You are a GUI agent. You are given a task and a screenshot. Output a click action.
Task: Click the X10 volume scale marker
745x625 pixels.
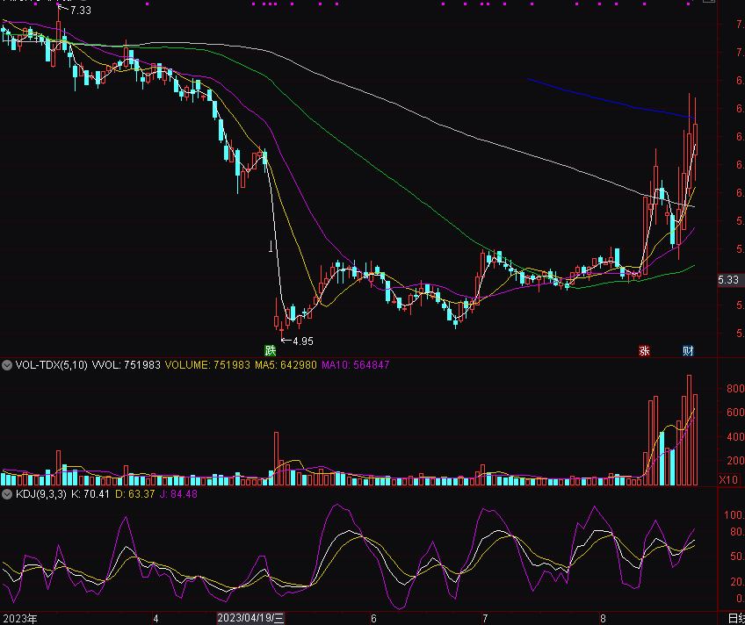coord(728,479)
